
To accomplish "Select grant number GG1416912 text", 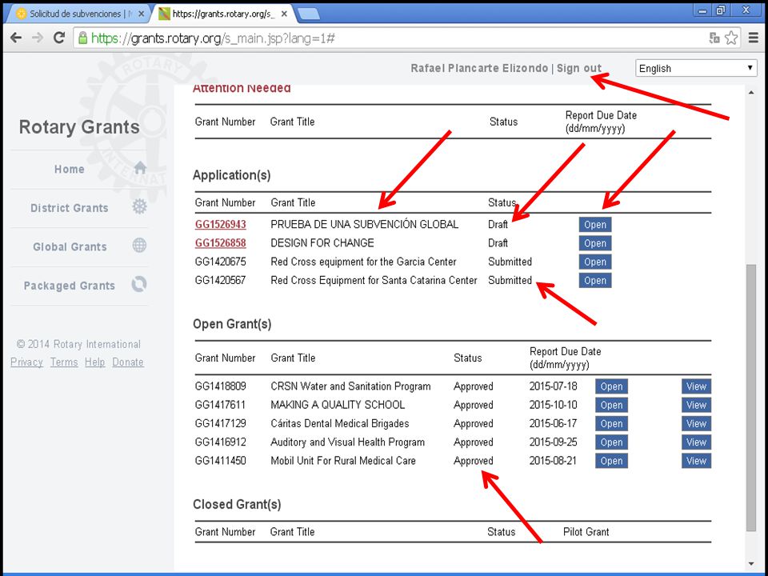I will (x=221, y=442).
